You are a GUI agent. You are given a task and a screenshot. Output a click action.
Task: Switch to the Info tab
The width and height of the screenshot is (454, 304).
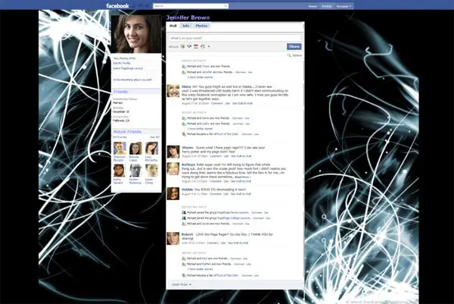[x=186, y=26]
